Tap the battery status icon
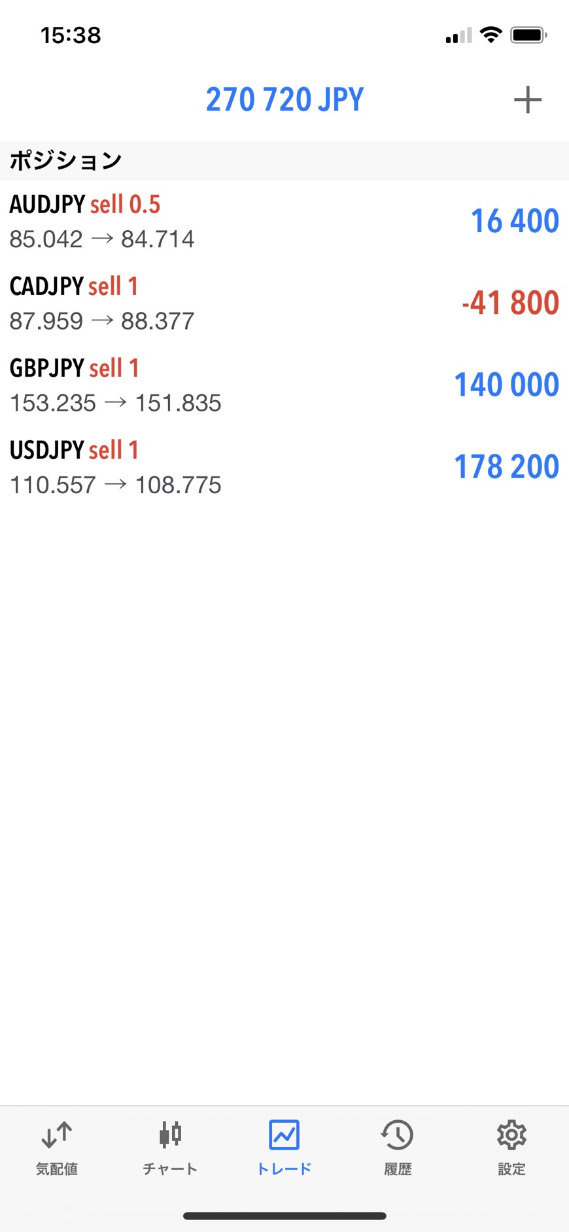This screenshot has width=569, height=1232. [x=528, y=35]
